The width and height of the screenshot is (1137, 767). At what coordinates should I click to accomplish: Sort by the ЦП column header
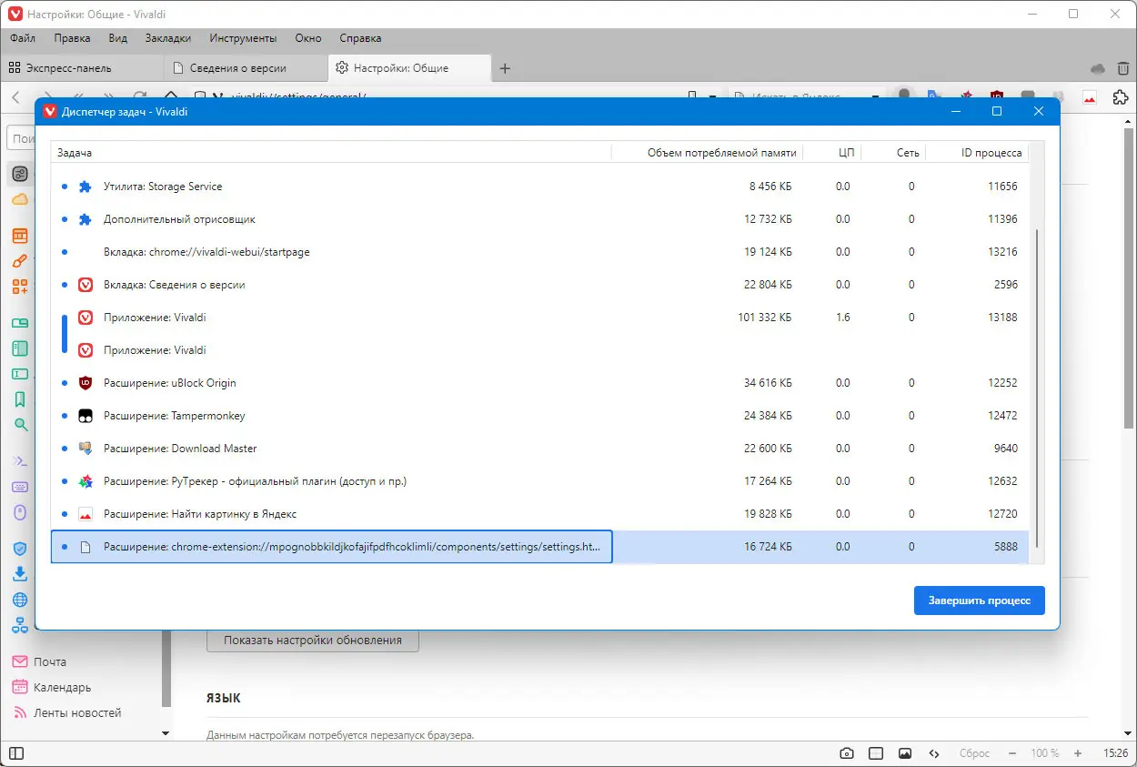point(832,153)
